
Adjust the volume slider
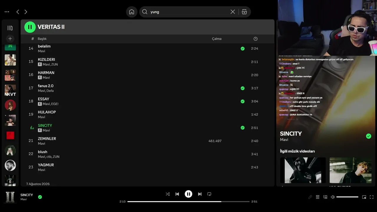pyautogui.click(x=347, y=197)
